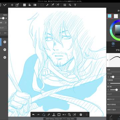Screen dimensions: 120x120
Task: Decrease minimum width with minus button
Action: click(x=108, y=90)
